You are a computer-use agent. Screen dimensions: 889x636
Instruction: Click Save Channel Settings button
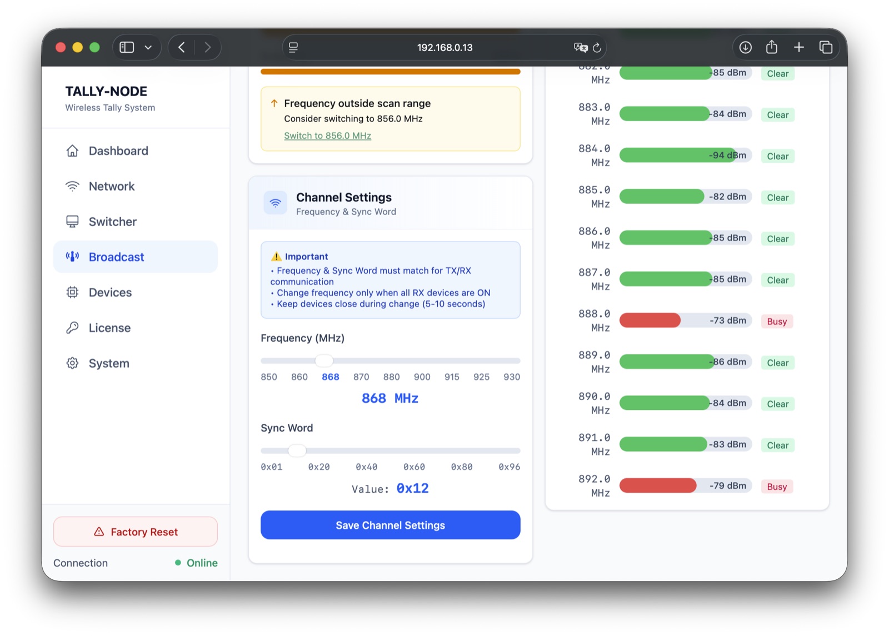[391, 525]
